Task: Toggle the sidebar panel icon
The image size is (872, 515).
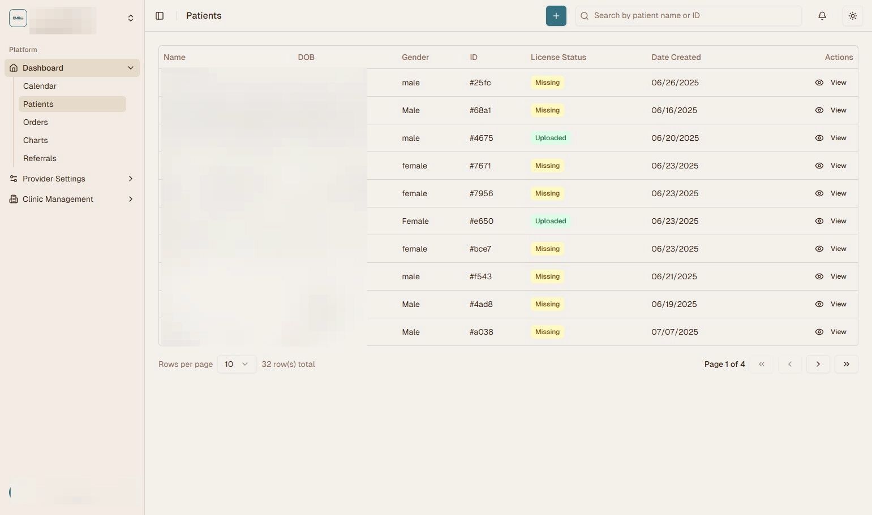Action: (160, 16)
